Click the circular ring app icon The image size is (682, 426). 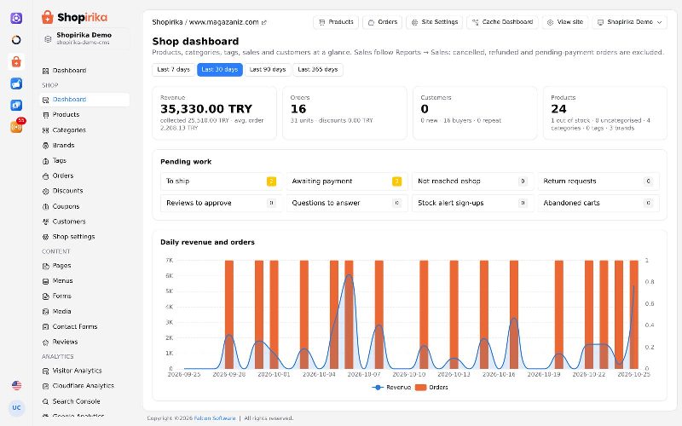[16, 40]
